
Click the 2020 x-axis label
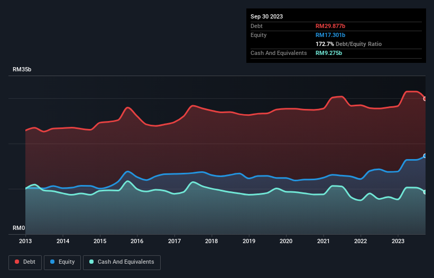[x=286, y=241]
